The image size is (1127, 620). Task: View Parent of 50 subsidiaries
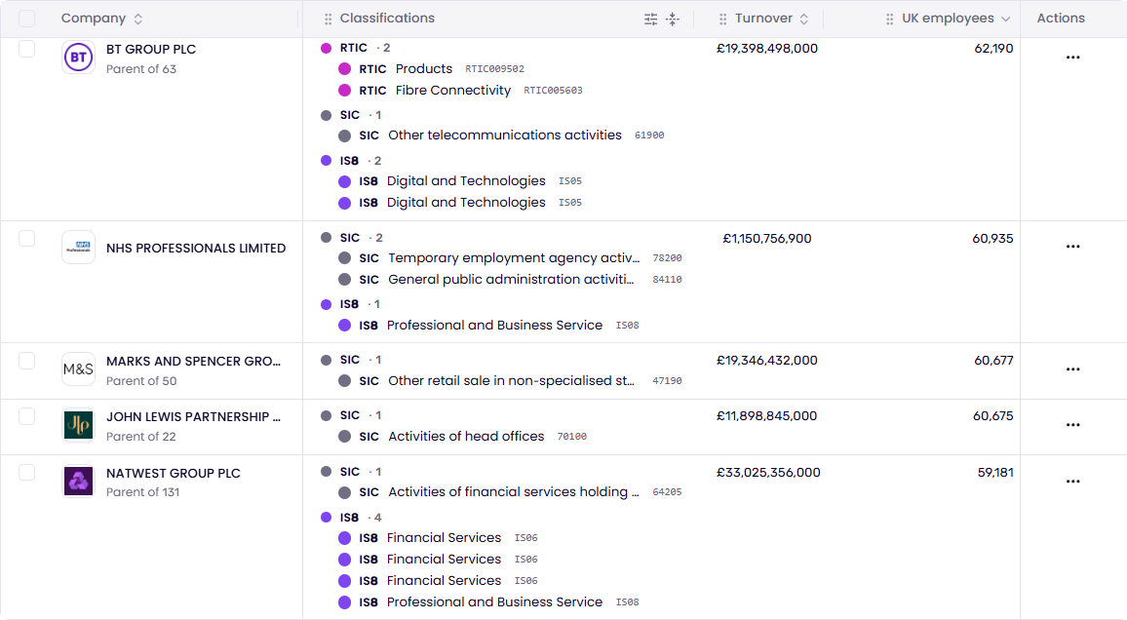point(141,381)
